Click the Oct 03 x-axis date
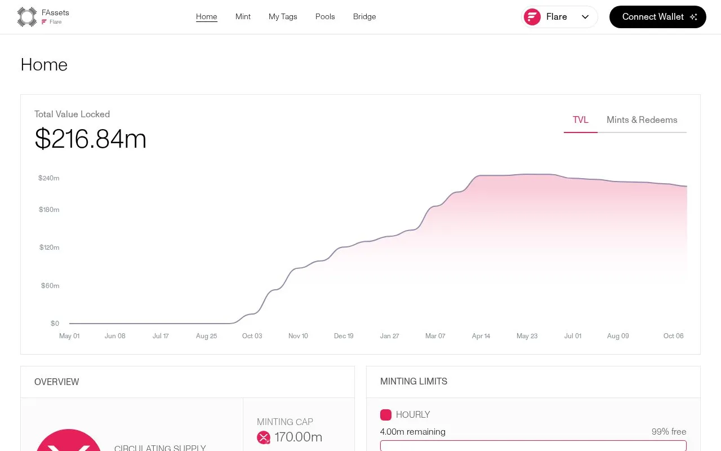 [x=252, y=336]
